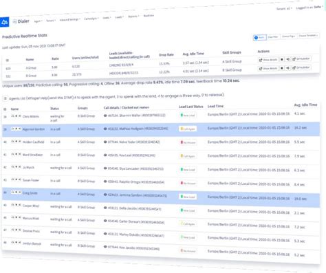This screenshot has height=273, width=326.
Task: Click Show details for A Group
Action: [268, 60]
